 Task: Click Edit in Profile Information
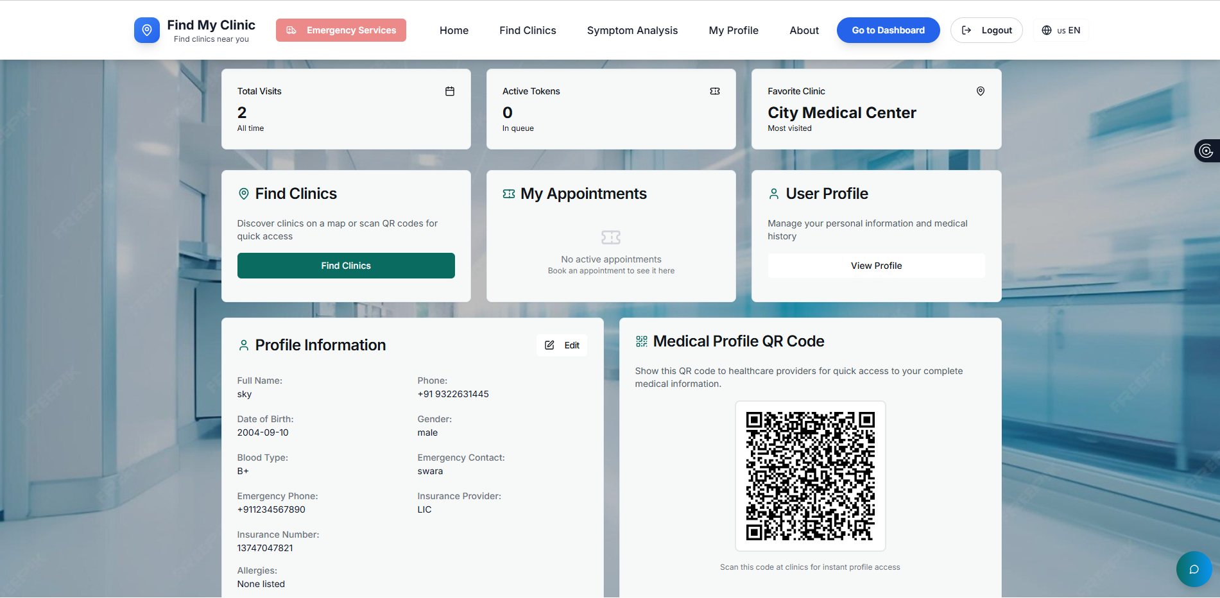562,345
